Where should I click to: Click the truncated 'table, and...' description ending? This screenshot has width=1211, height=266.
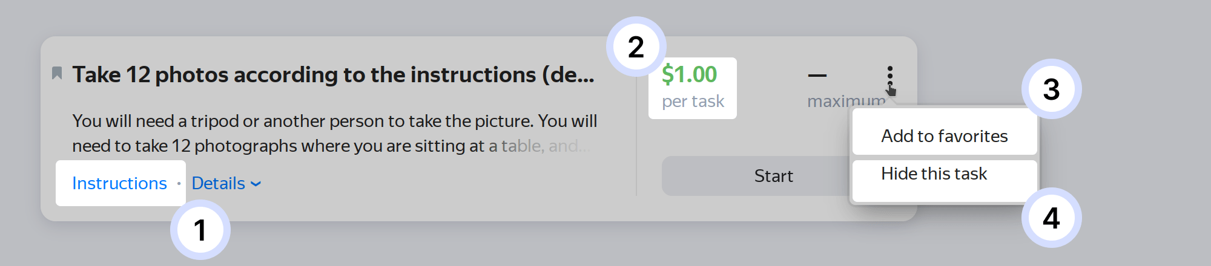point(545,146)
